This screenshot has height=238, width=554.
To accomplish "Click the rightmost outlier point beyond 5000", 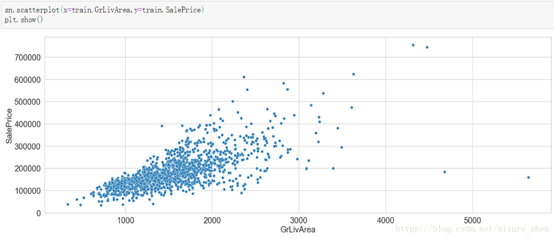I will pyautogui.click(x=528, y=177).
